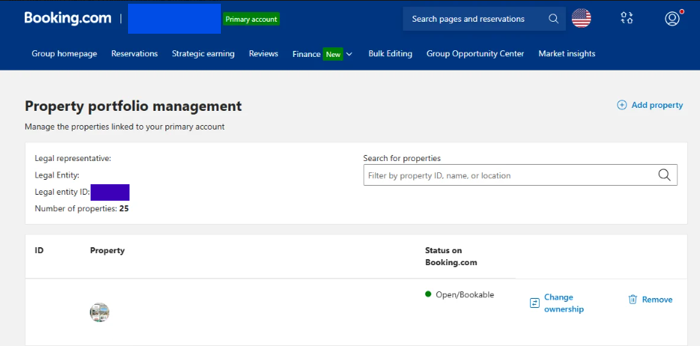Click the Booking.com logo

click(68, 18)
